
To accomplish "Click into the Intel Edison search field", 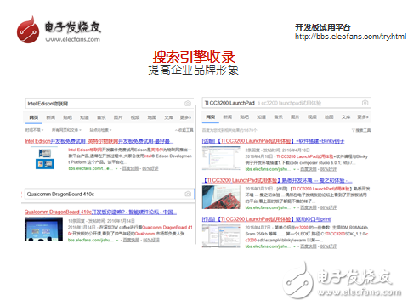I will 105,104.
